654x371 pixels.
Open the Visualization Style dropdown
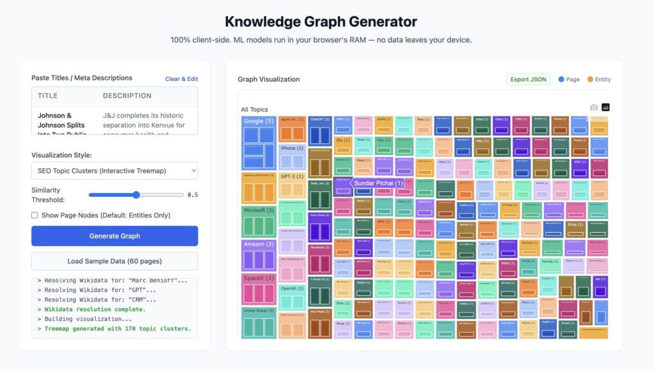pyautogui.click(x=114, y=171)
